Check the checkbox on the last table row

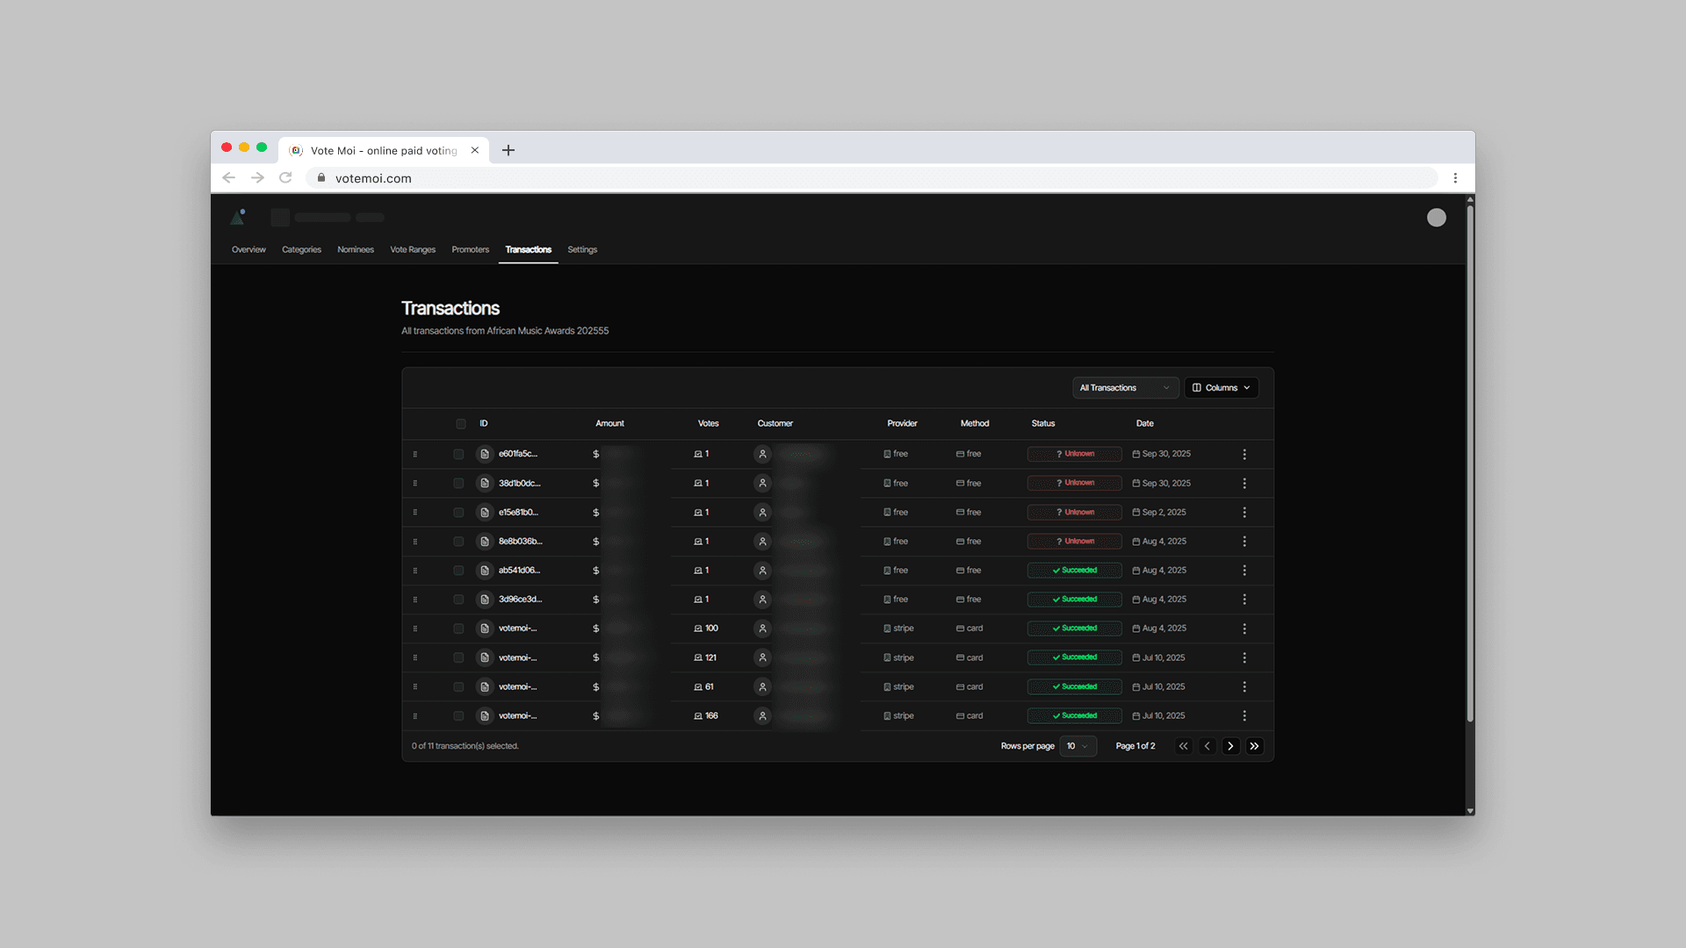458,715
